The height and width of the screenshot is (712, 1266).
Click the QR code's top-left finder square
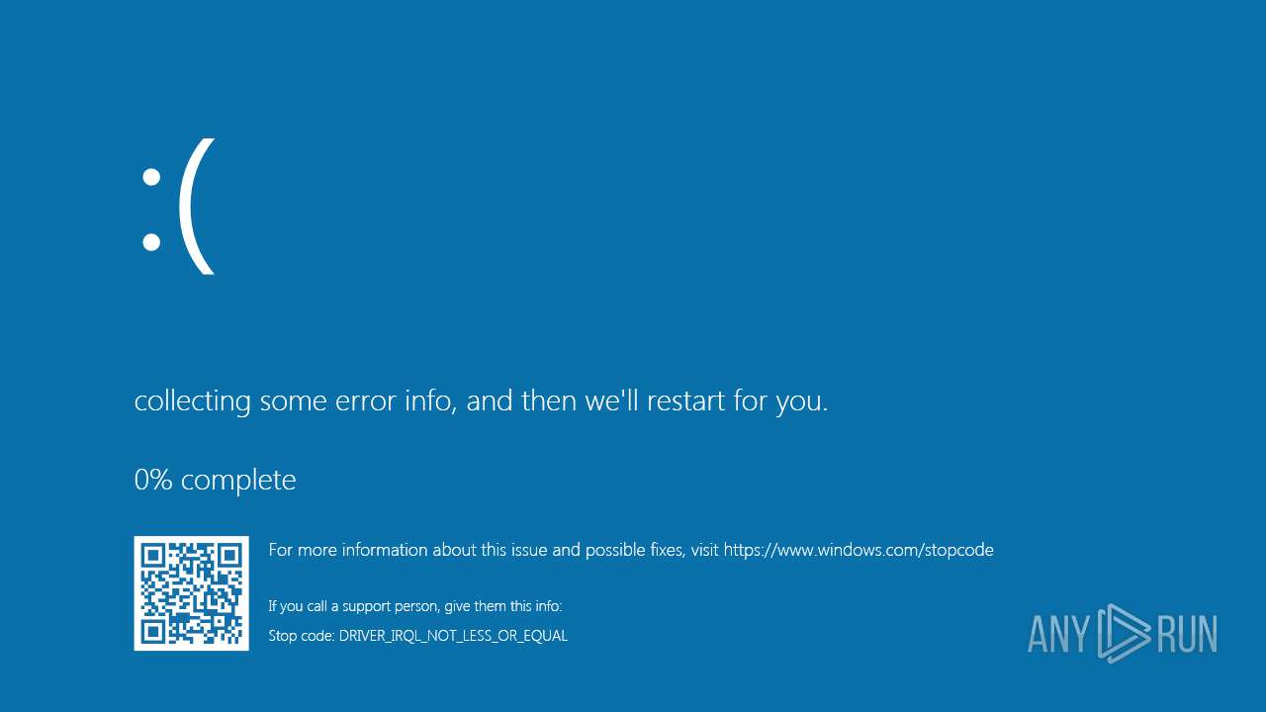[152, 555]
